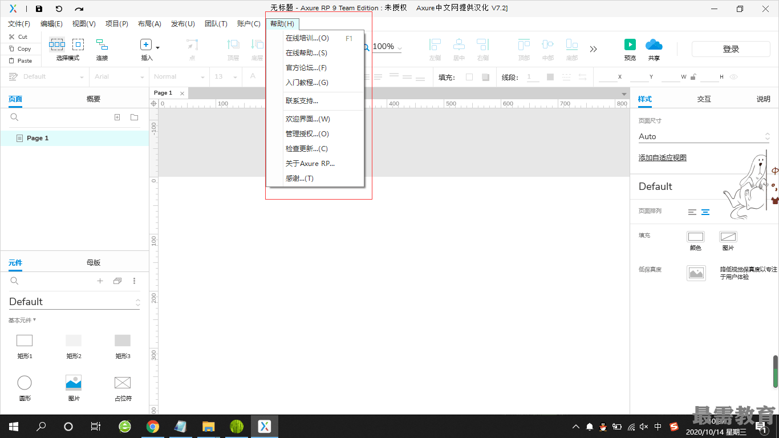
Task: Click the 添加自适应视图 link
Action: coord(663,158)
